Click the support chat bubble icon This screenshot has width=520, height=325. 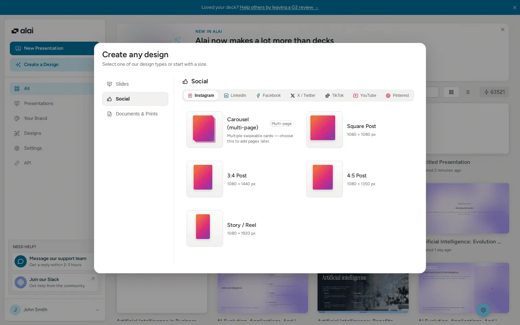(x=21, y=261)
